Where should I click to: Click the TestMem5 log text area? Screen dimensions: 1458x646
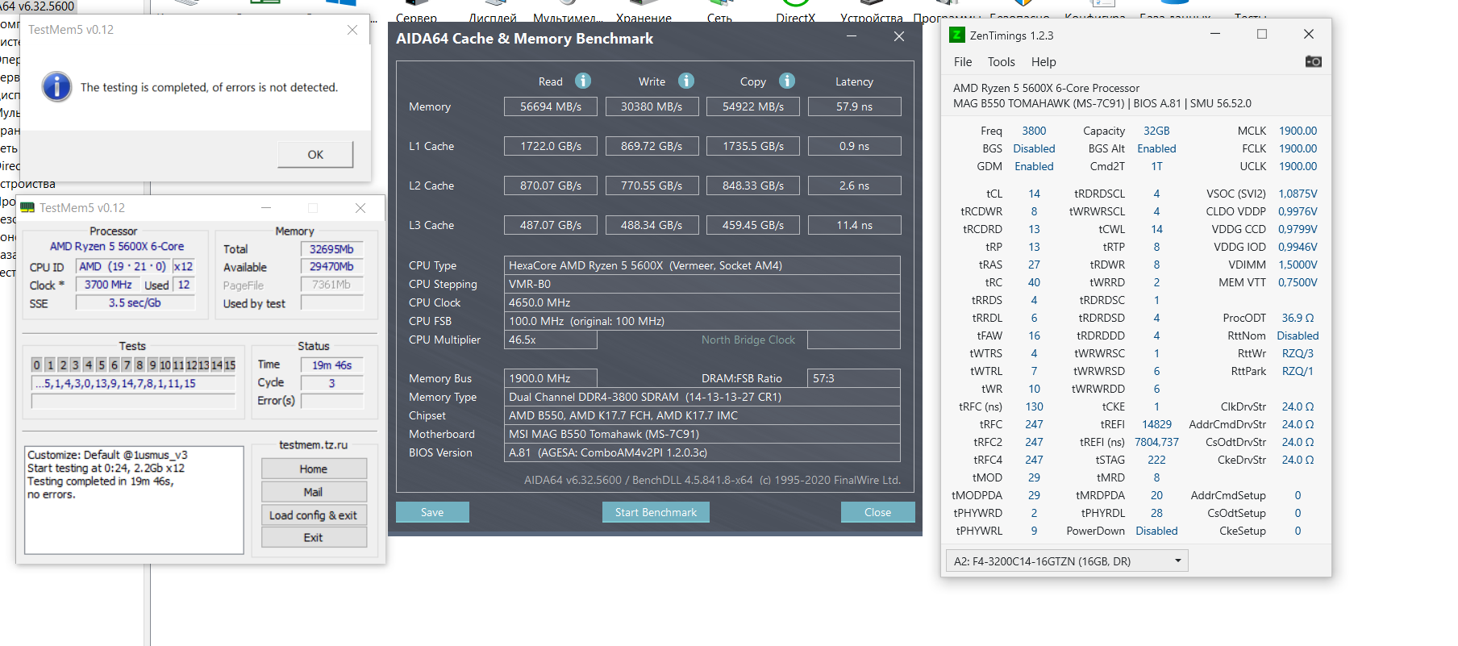pyautogui.click(x=134, y=500)
